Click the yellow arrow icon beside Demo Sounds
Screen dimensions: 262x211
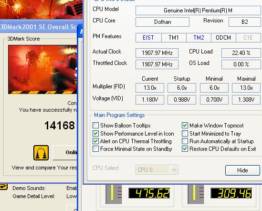(3, 187)
